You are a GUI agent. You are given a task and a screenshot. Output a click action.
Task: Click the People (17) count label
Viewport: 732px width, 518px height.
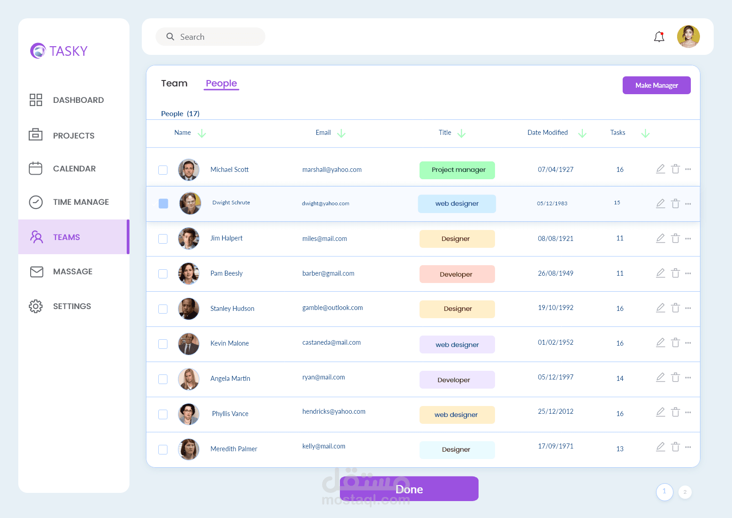180,113
